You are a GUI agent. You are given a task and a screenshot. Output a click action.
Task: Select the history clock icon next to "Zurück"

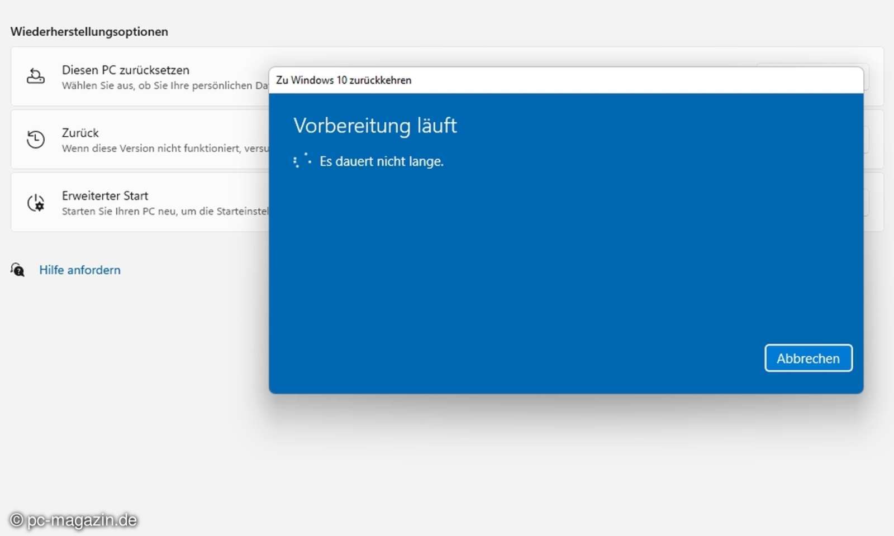(35, 140)
